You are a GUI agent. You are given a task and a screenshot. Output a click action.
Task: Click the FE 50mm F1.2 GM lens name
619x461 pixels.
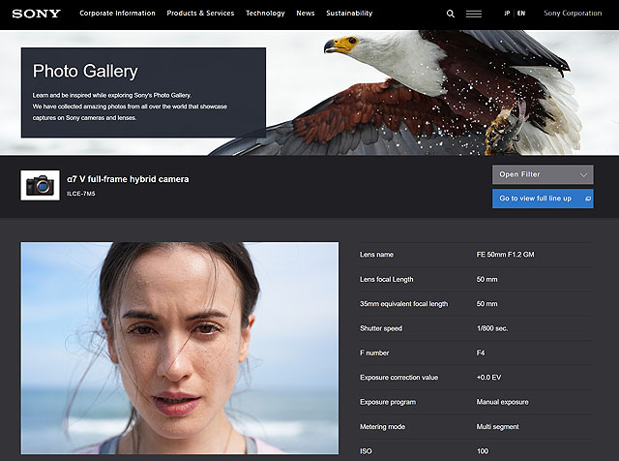tap(506, 254)
